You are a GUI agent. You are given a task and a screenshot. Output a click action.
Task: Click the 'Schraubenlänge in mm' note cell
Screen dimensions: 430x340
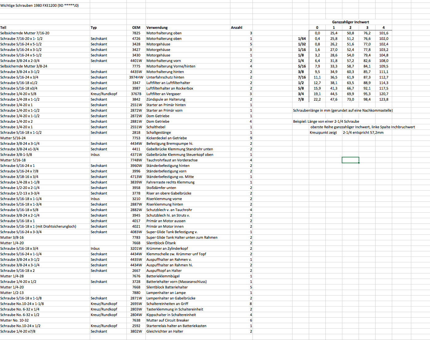pyautogui.click(x=343, y=110)
